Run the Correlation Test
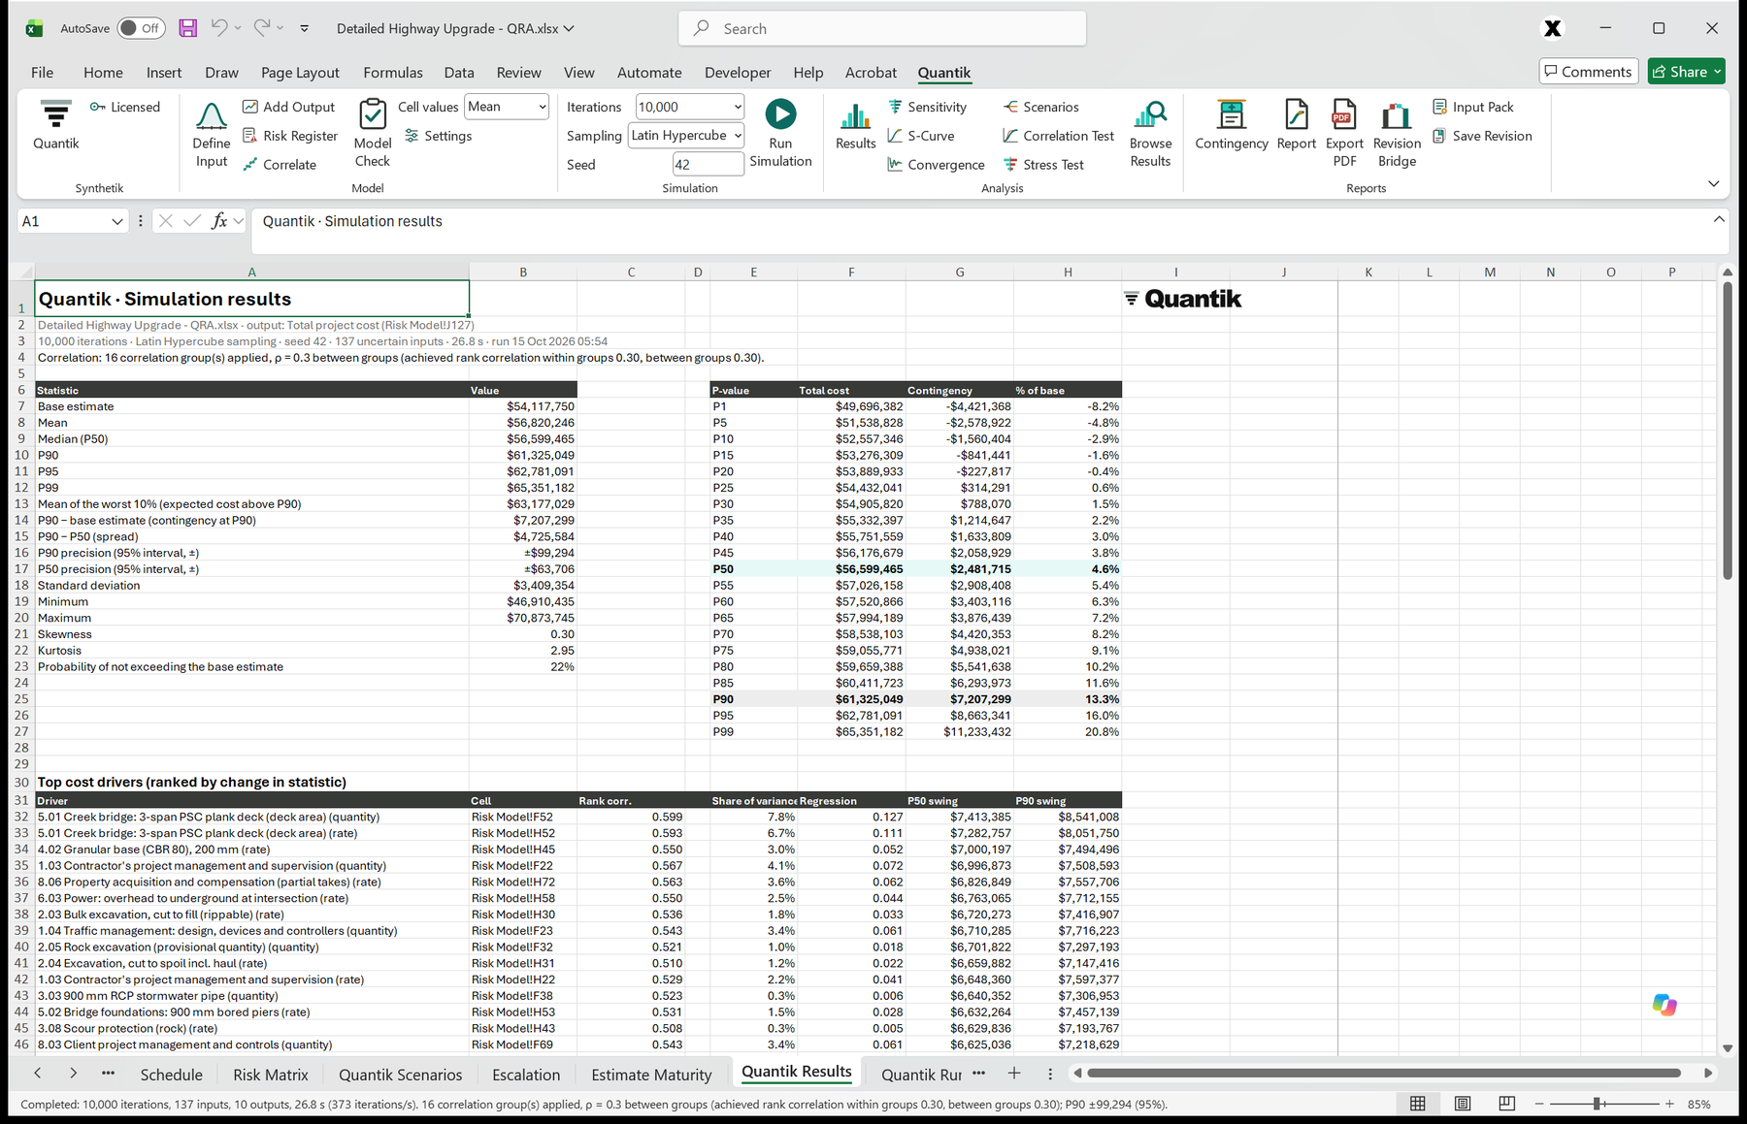Image resolution: width=1747 pixels, height=1124 pixels. (1058, 136)
